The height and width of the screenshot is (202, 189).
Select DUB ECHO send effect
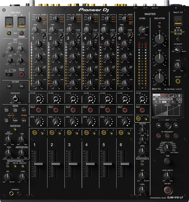7,120
